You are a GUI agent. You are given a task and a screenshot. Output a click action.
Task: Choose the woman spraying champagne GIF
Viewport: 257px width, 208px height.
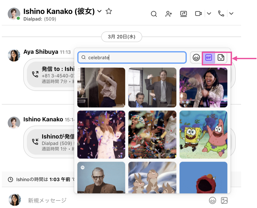point(101,88)
